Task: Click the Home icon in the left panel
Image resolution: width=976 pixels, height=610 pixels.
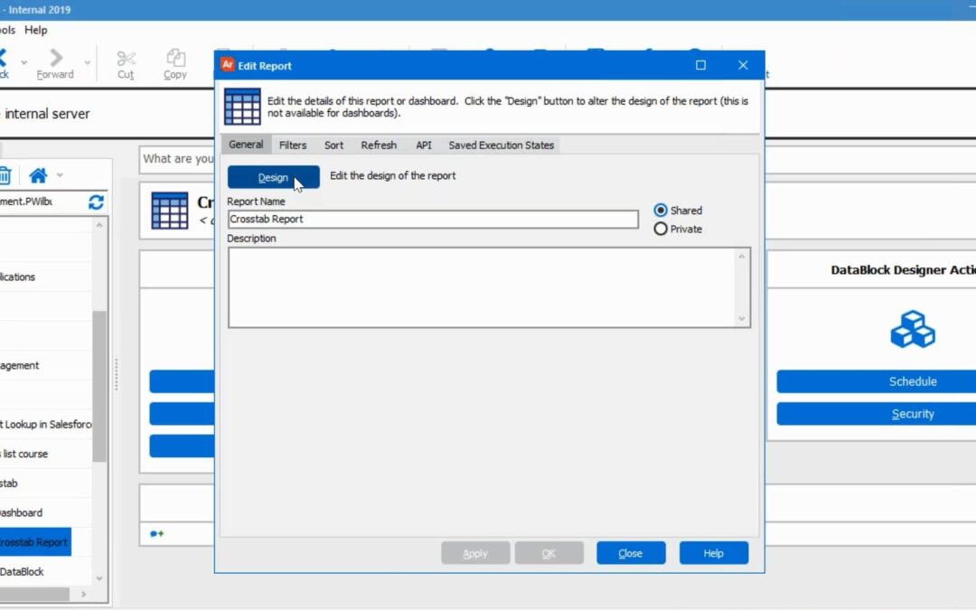Action: click(38, 175)
